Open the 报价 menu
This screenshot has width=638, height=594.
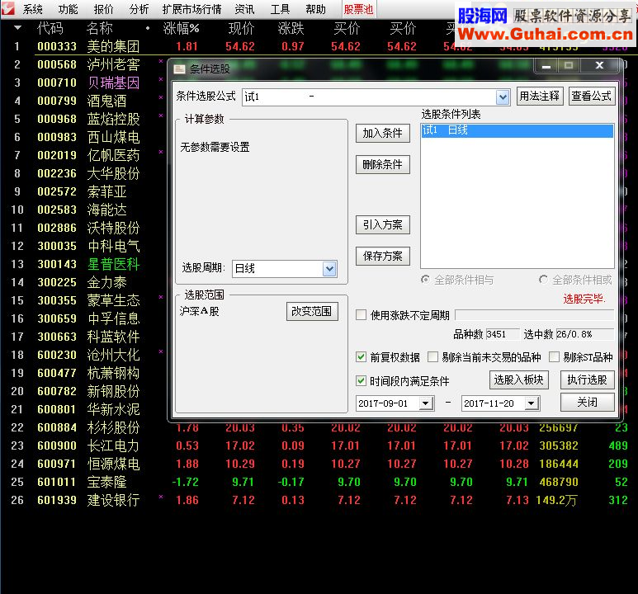click(104, 9)
